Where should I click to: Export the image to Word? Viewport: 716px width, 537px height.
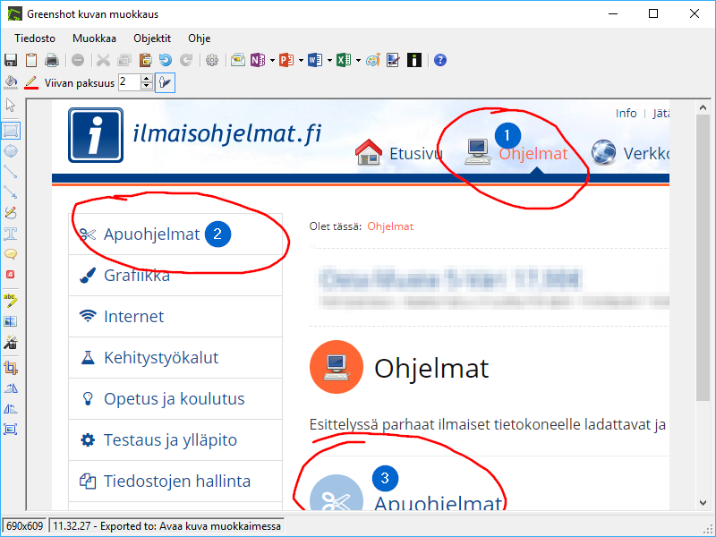[x=315, y=60]
